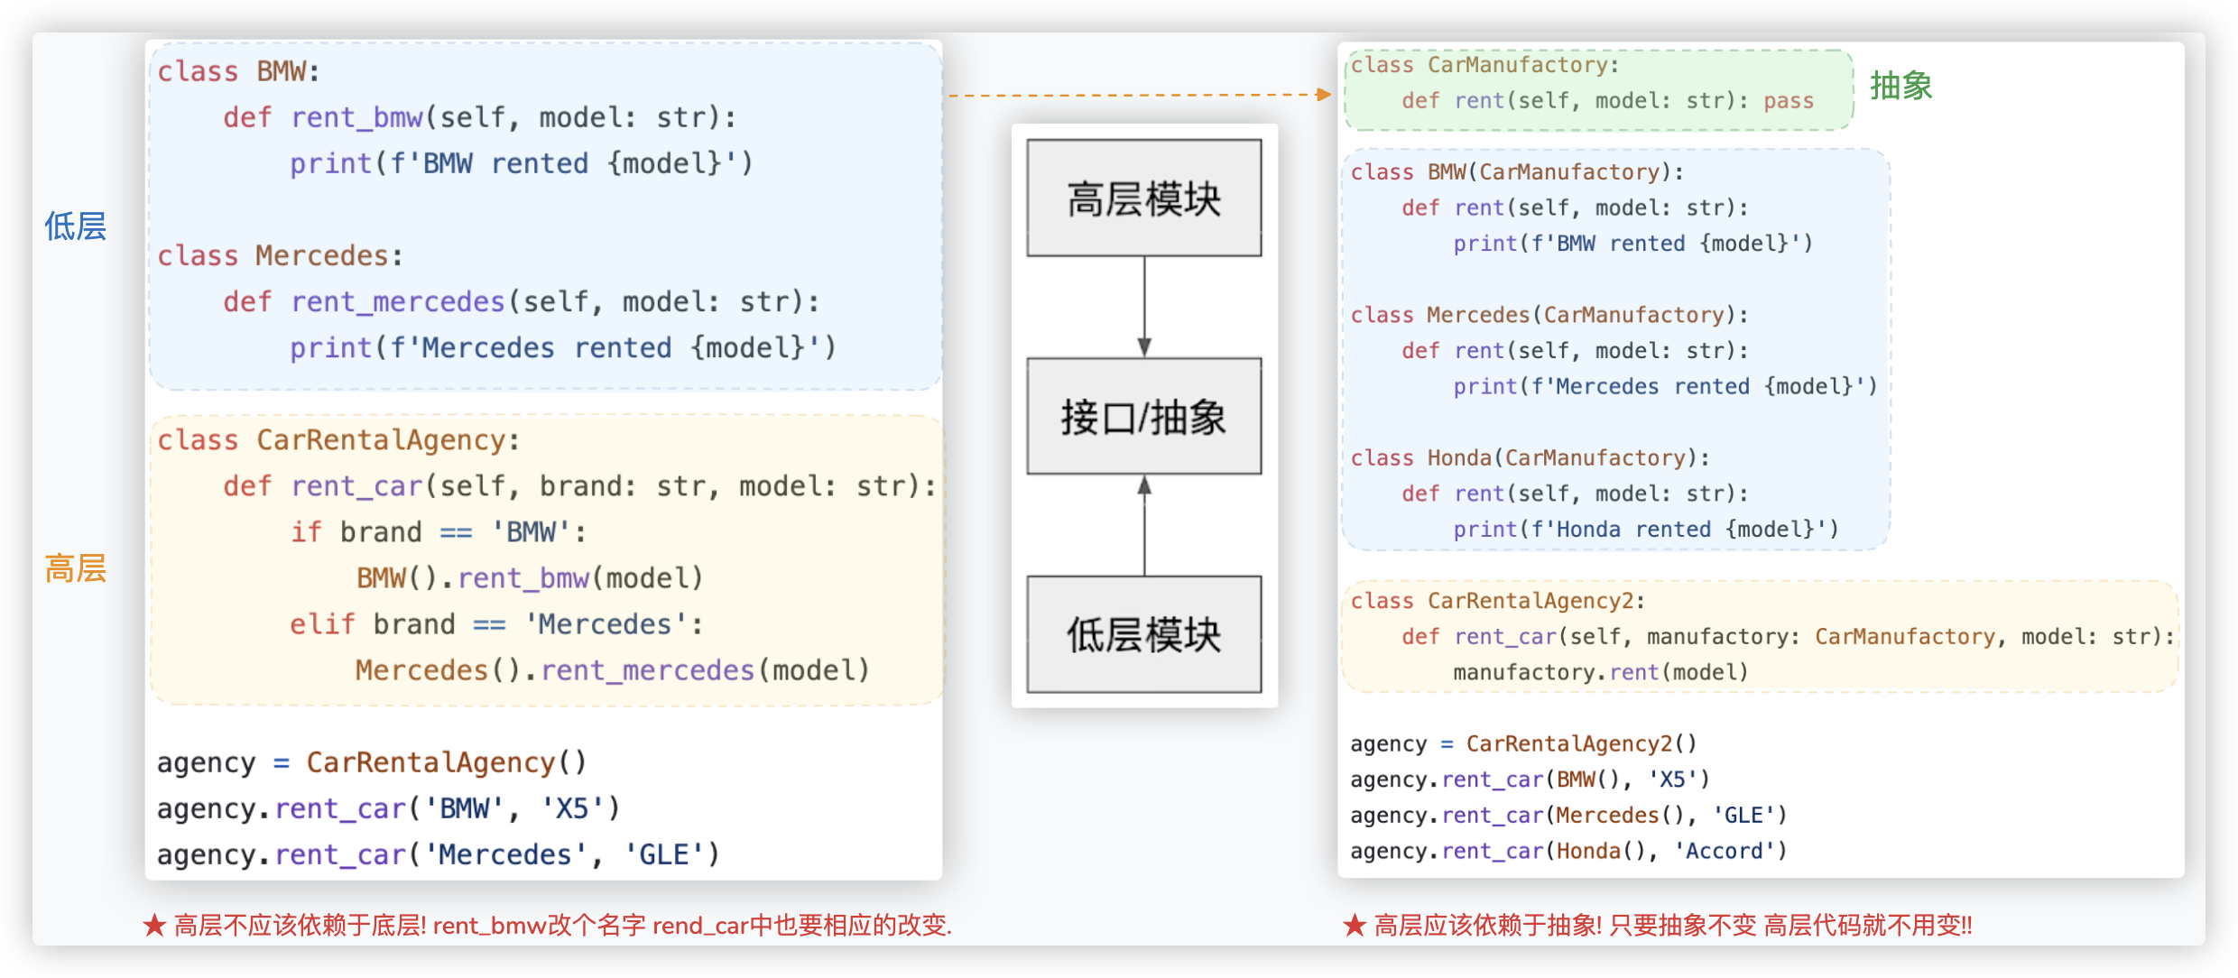Click the red star before 高层不应该依赖于底层
Viewport: 2238px width, 978px height.
pos(154,926)
